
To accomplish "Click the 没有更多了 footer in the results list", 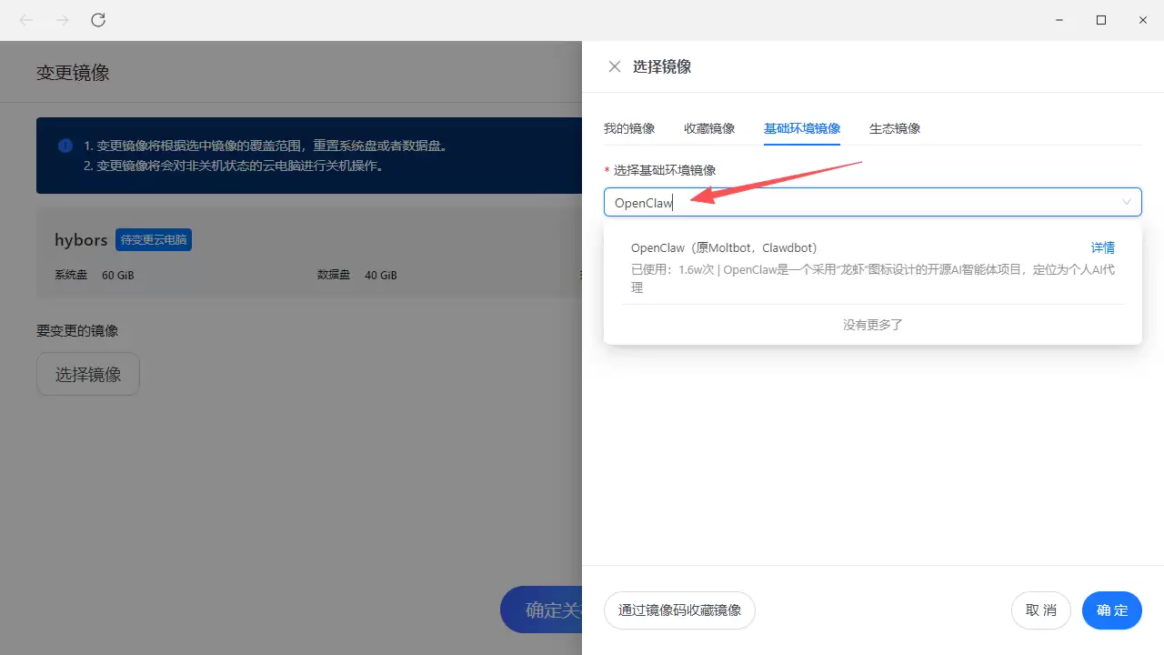I will [871, 324].
